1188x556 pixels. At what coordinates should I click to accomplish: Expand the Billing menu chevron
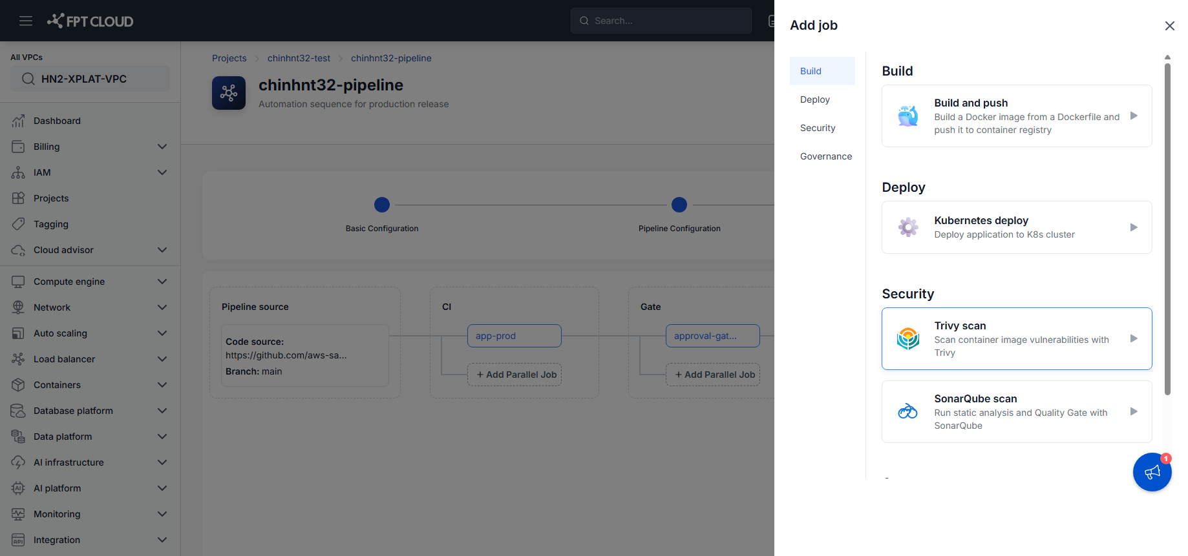[x=162, y=147]
